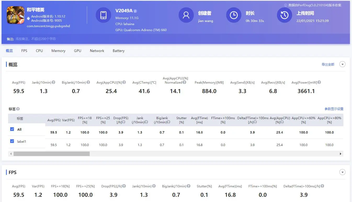Open help for Jank(/10min) in FPS section
This screenshot has width=352, height=202.
(x=154, y=186)
